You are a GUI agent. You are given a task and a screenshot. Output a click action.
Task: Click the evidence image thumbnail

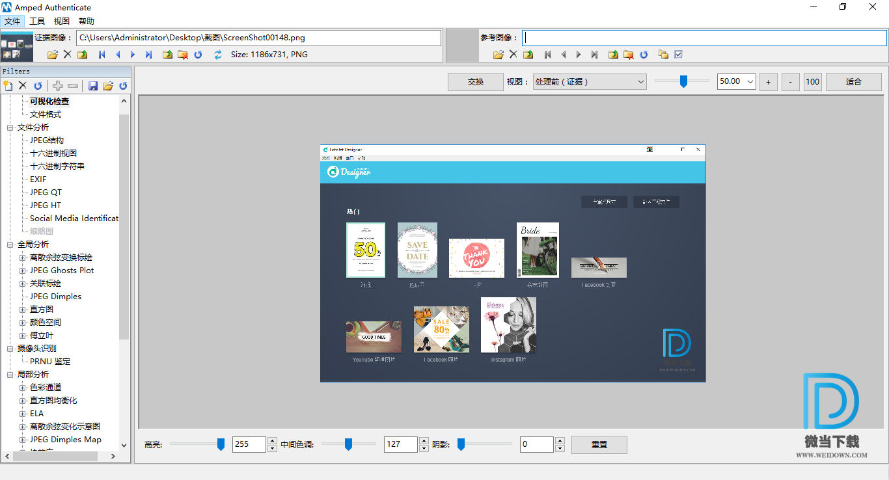pos(17,46)
